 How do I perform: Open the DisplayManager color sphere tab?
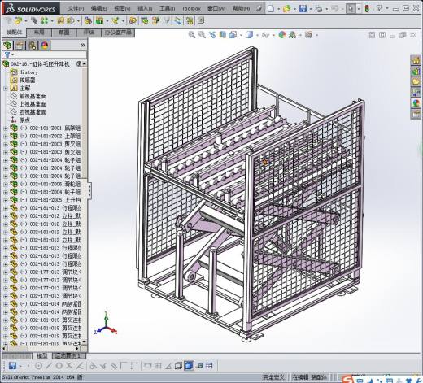coord(45,46)
